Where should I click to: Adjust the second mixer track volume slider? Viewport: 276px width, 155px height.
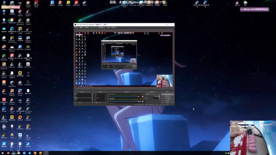pyautogui.click(x=125, y=102)
